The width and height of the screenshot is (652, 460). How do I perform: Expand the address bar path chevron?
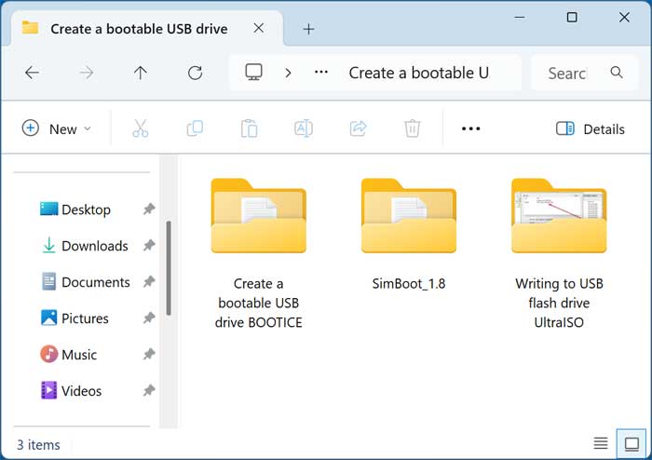(288, 74)
